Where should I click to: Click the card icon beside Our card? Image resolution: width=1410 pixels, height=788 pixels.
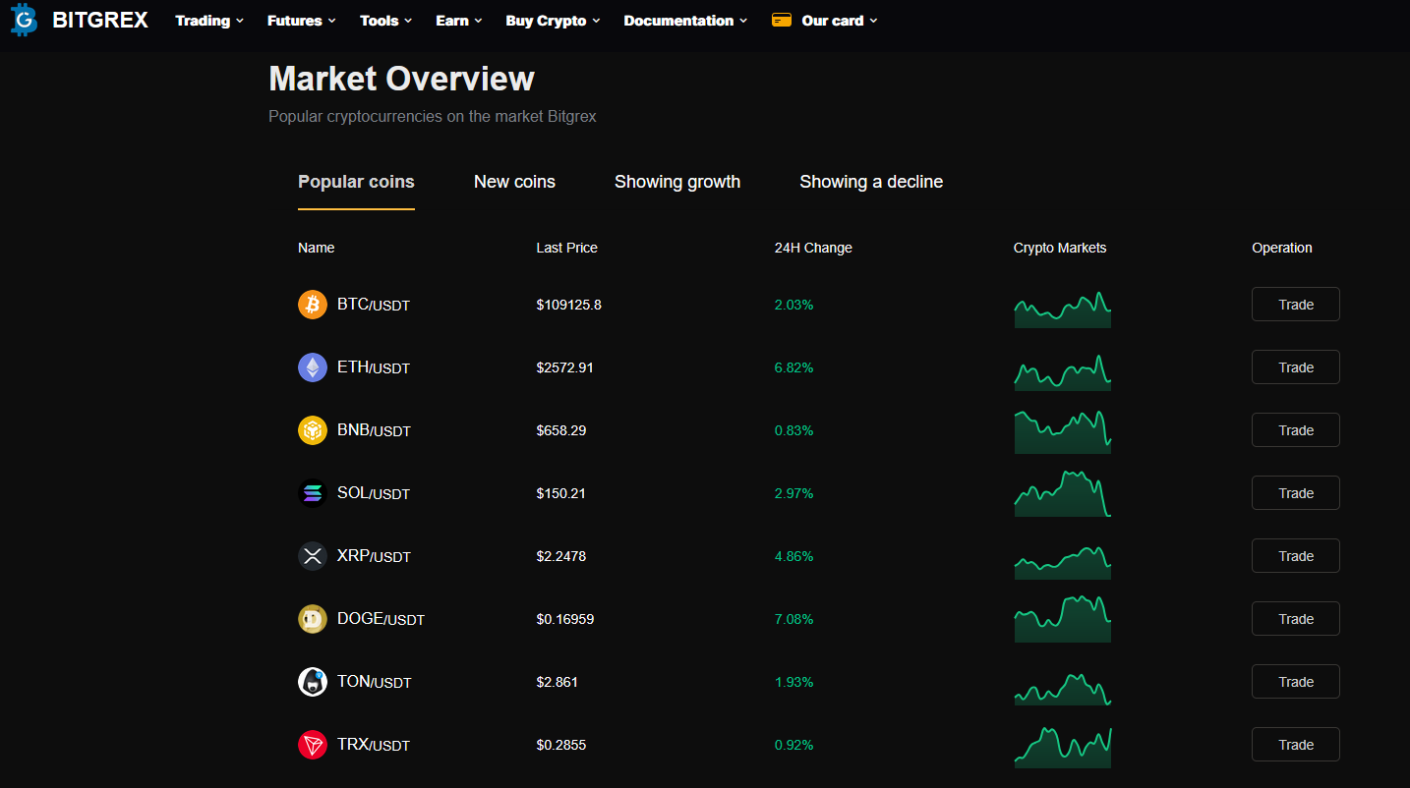pyautogui.click(x=782, y=20)
